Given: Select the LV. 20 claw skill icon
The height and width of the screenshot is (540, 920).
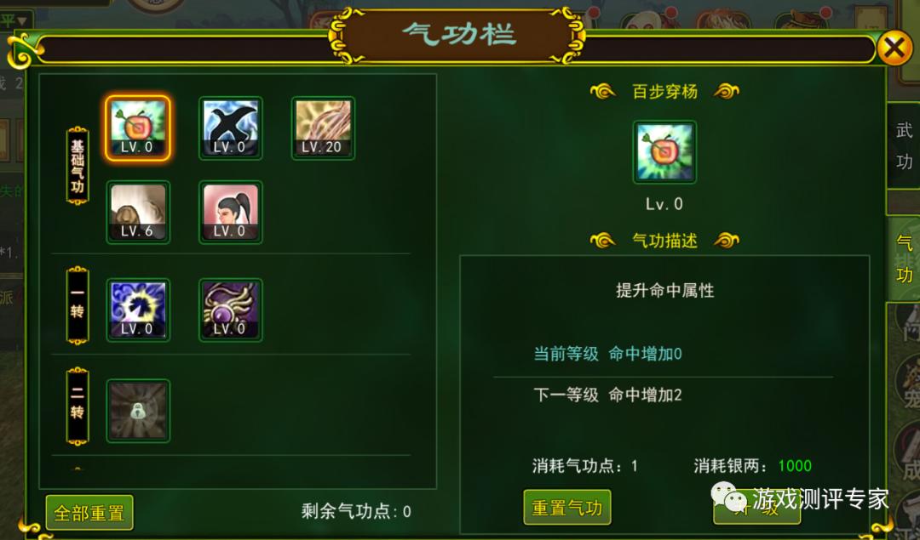Looking at the screenshot, I should tap(324, 128).
